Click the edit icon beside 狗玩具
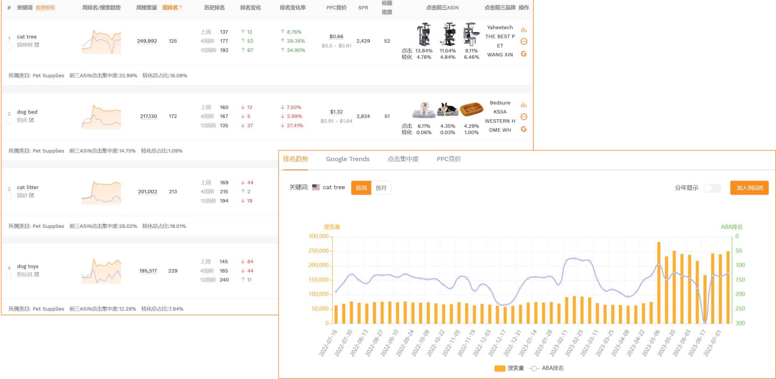The width and height of the screenshot is (776, 379). pos(37,274)
